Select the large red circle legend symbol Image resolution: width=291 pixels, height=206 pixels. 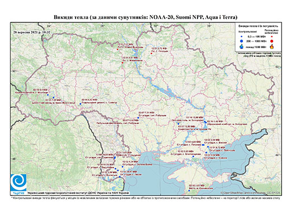pyautogui.click(x=271, y=41)
